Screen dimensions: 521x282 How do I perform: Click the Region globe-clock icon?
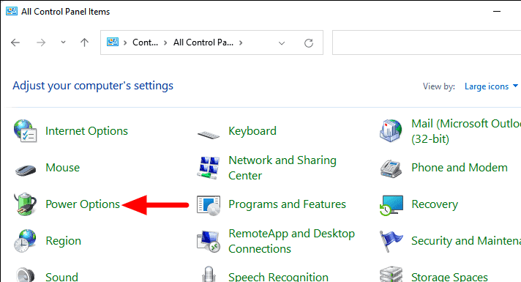pos(25,240)
